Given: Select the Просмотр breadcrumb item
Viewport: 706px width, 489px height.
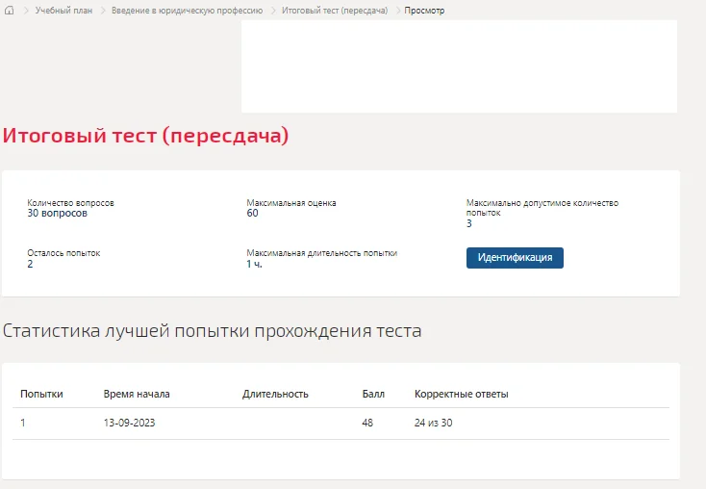Looking at the screenshot, I should [424, 11].
